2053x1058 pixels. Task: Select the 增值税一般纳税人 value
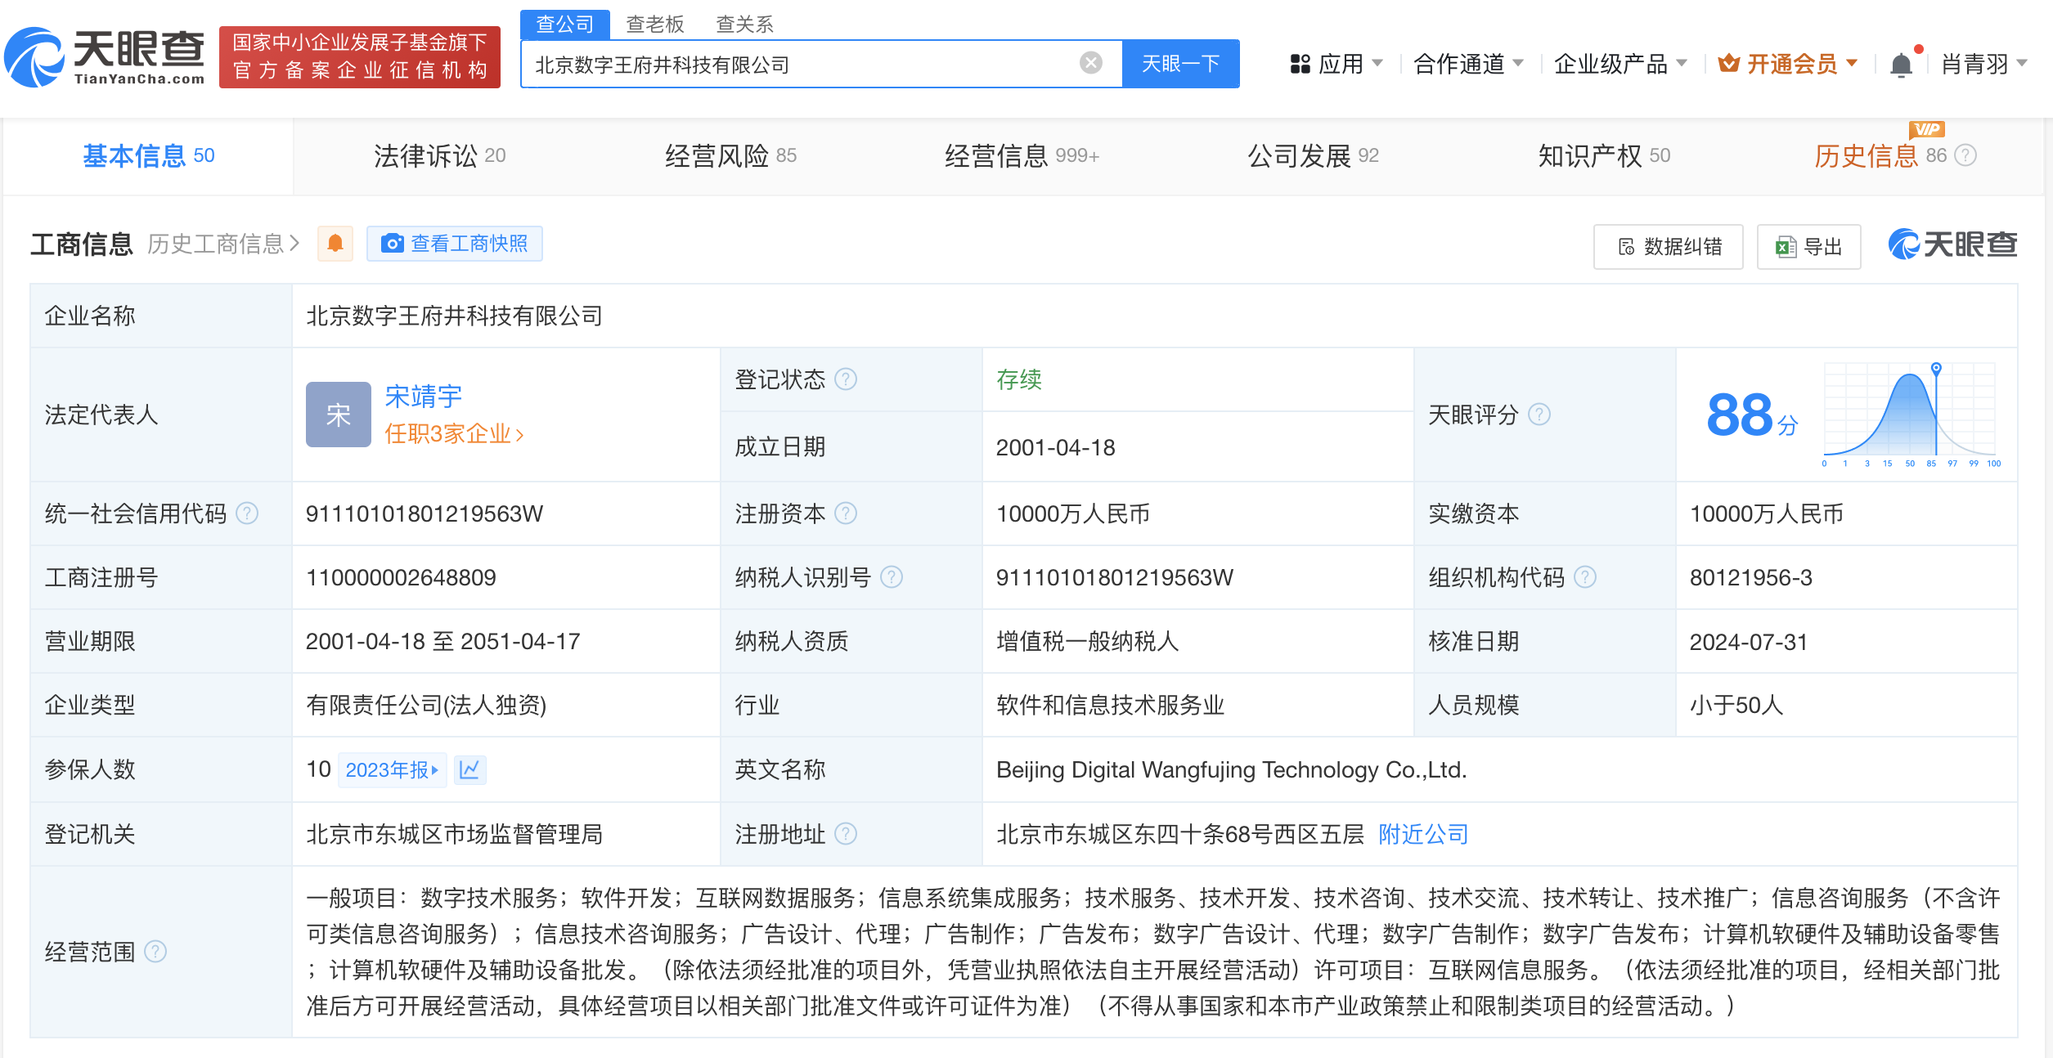pos(1088,641)
